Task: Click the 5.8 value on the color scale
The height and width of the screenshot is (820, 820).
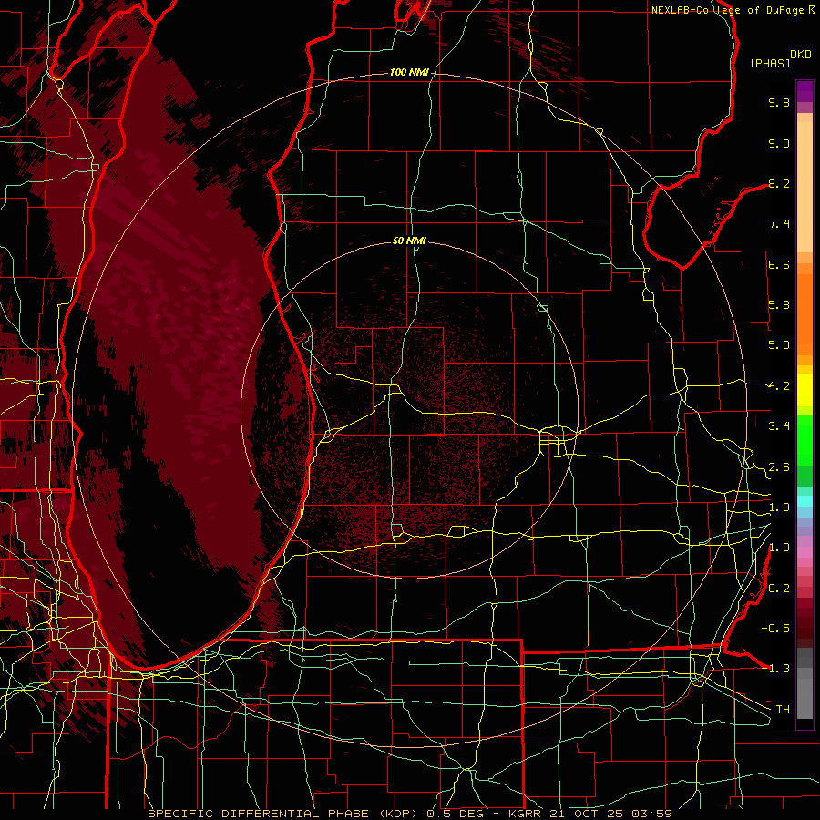Action: click(779, 305)
